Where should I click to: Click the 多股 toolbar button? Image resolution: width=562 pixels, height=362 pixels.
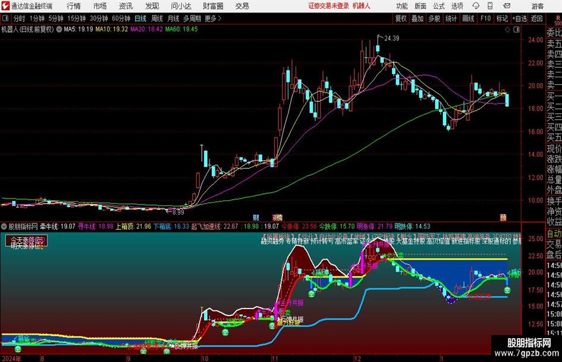434,18
